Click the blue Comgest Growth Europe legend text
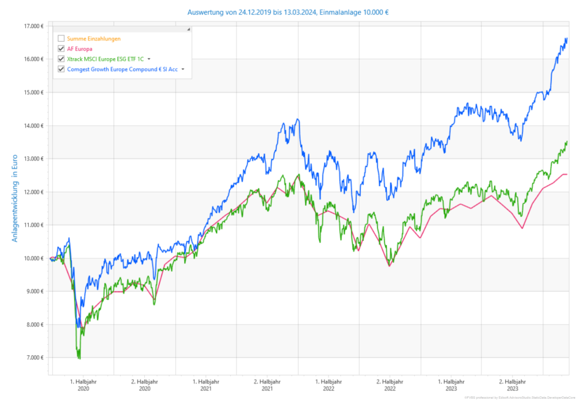The height and width of the screenshot is (400, 577). pos(122,70)
